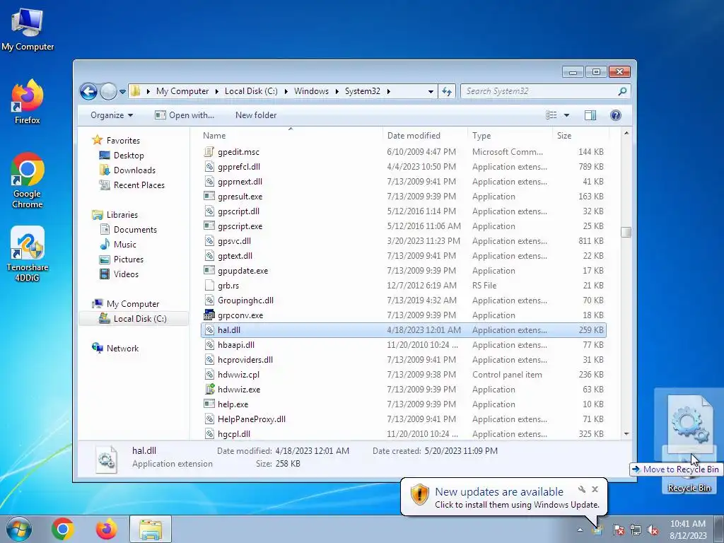The image size is (724, 543).
Task: Select the grpconv.exe file icon
Action: [x=209, y=315]
